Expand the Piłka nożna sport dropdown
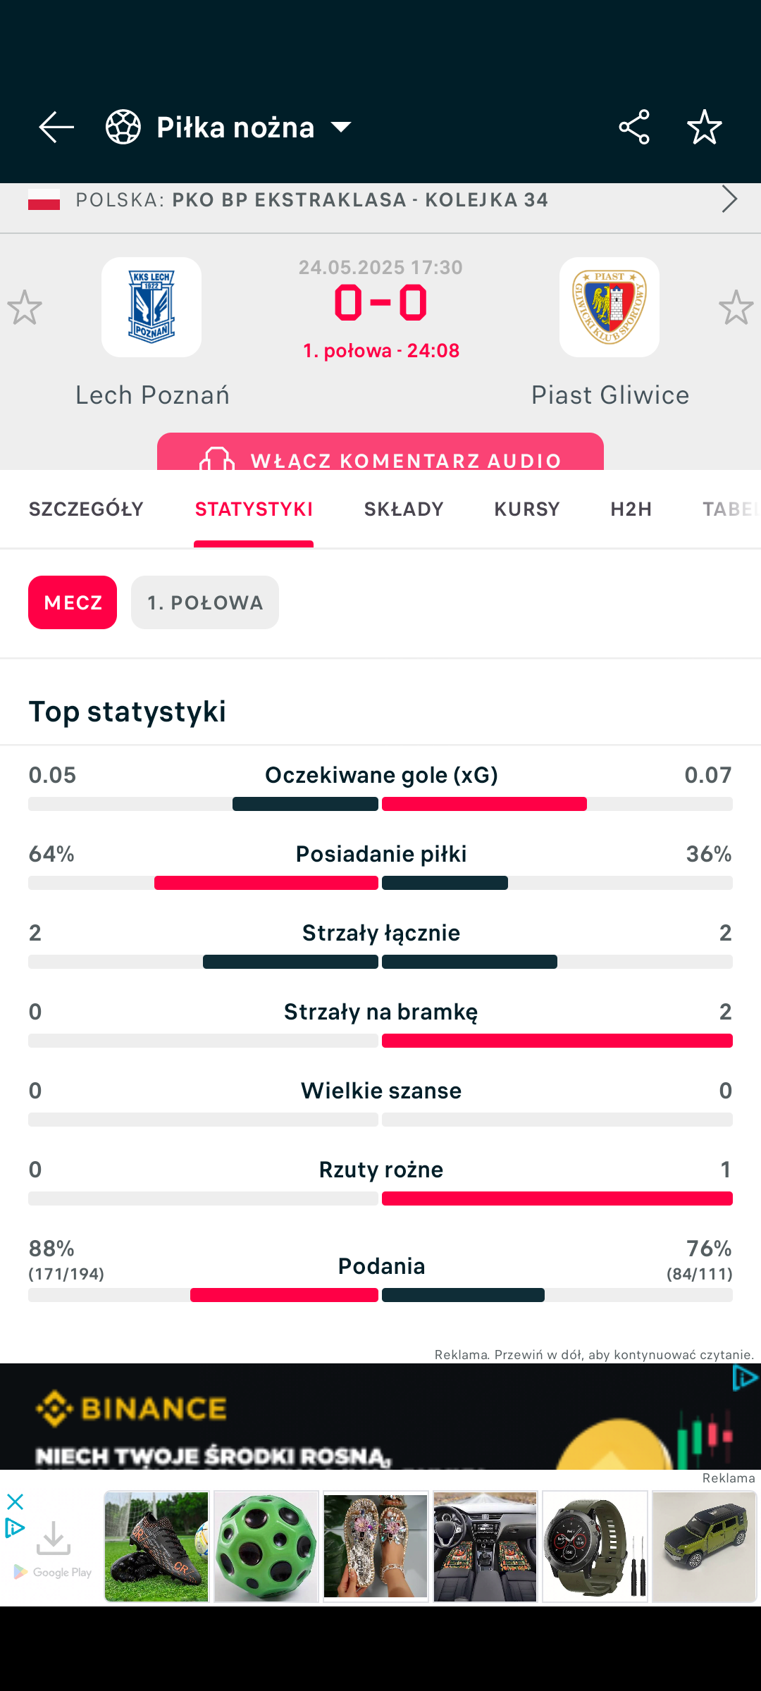 pos(341,128)
